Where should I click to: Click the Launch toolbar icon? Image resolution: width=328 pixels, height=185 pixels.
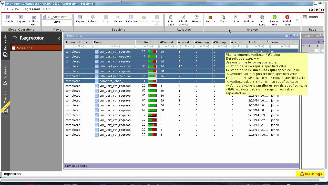[8, 19]
